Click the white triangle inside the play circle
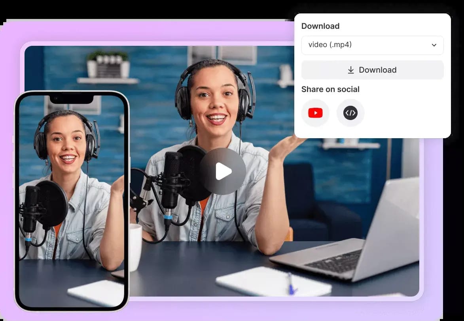This screenshot has width=464, height=321. [225, 171]
